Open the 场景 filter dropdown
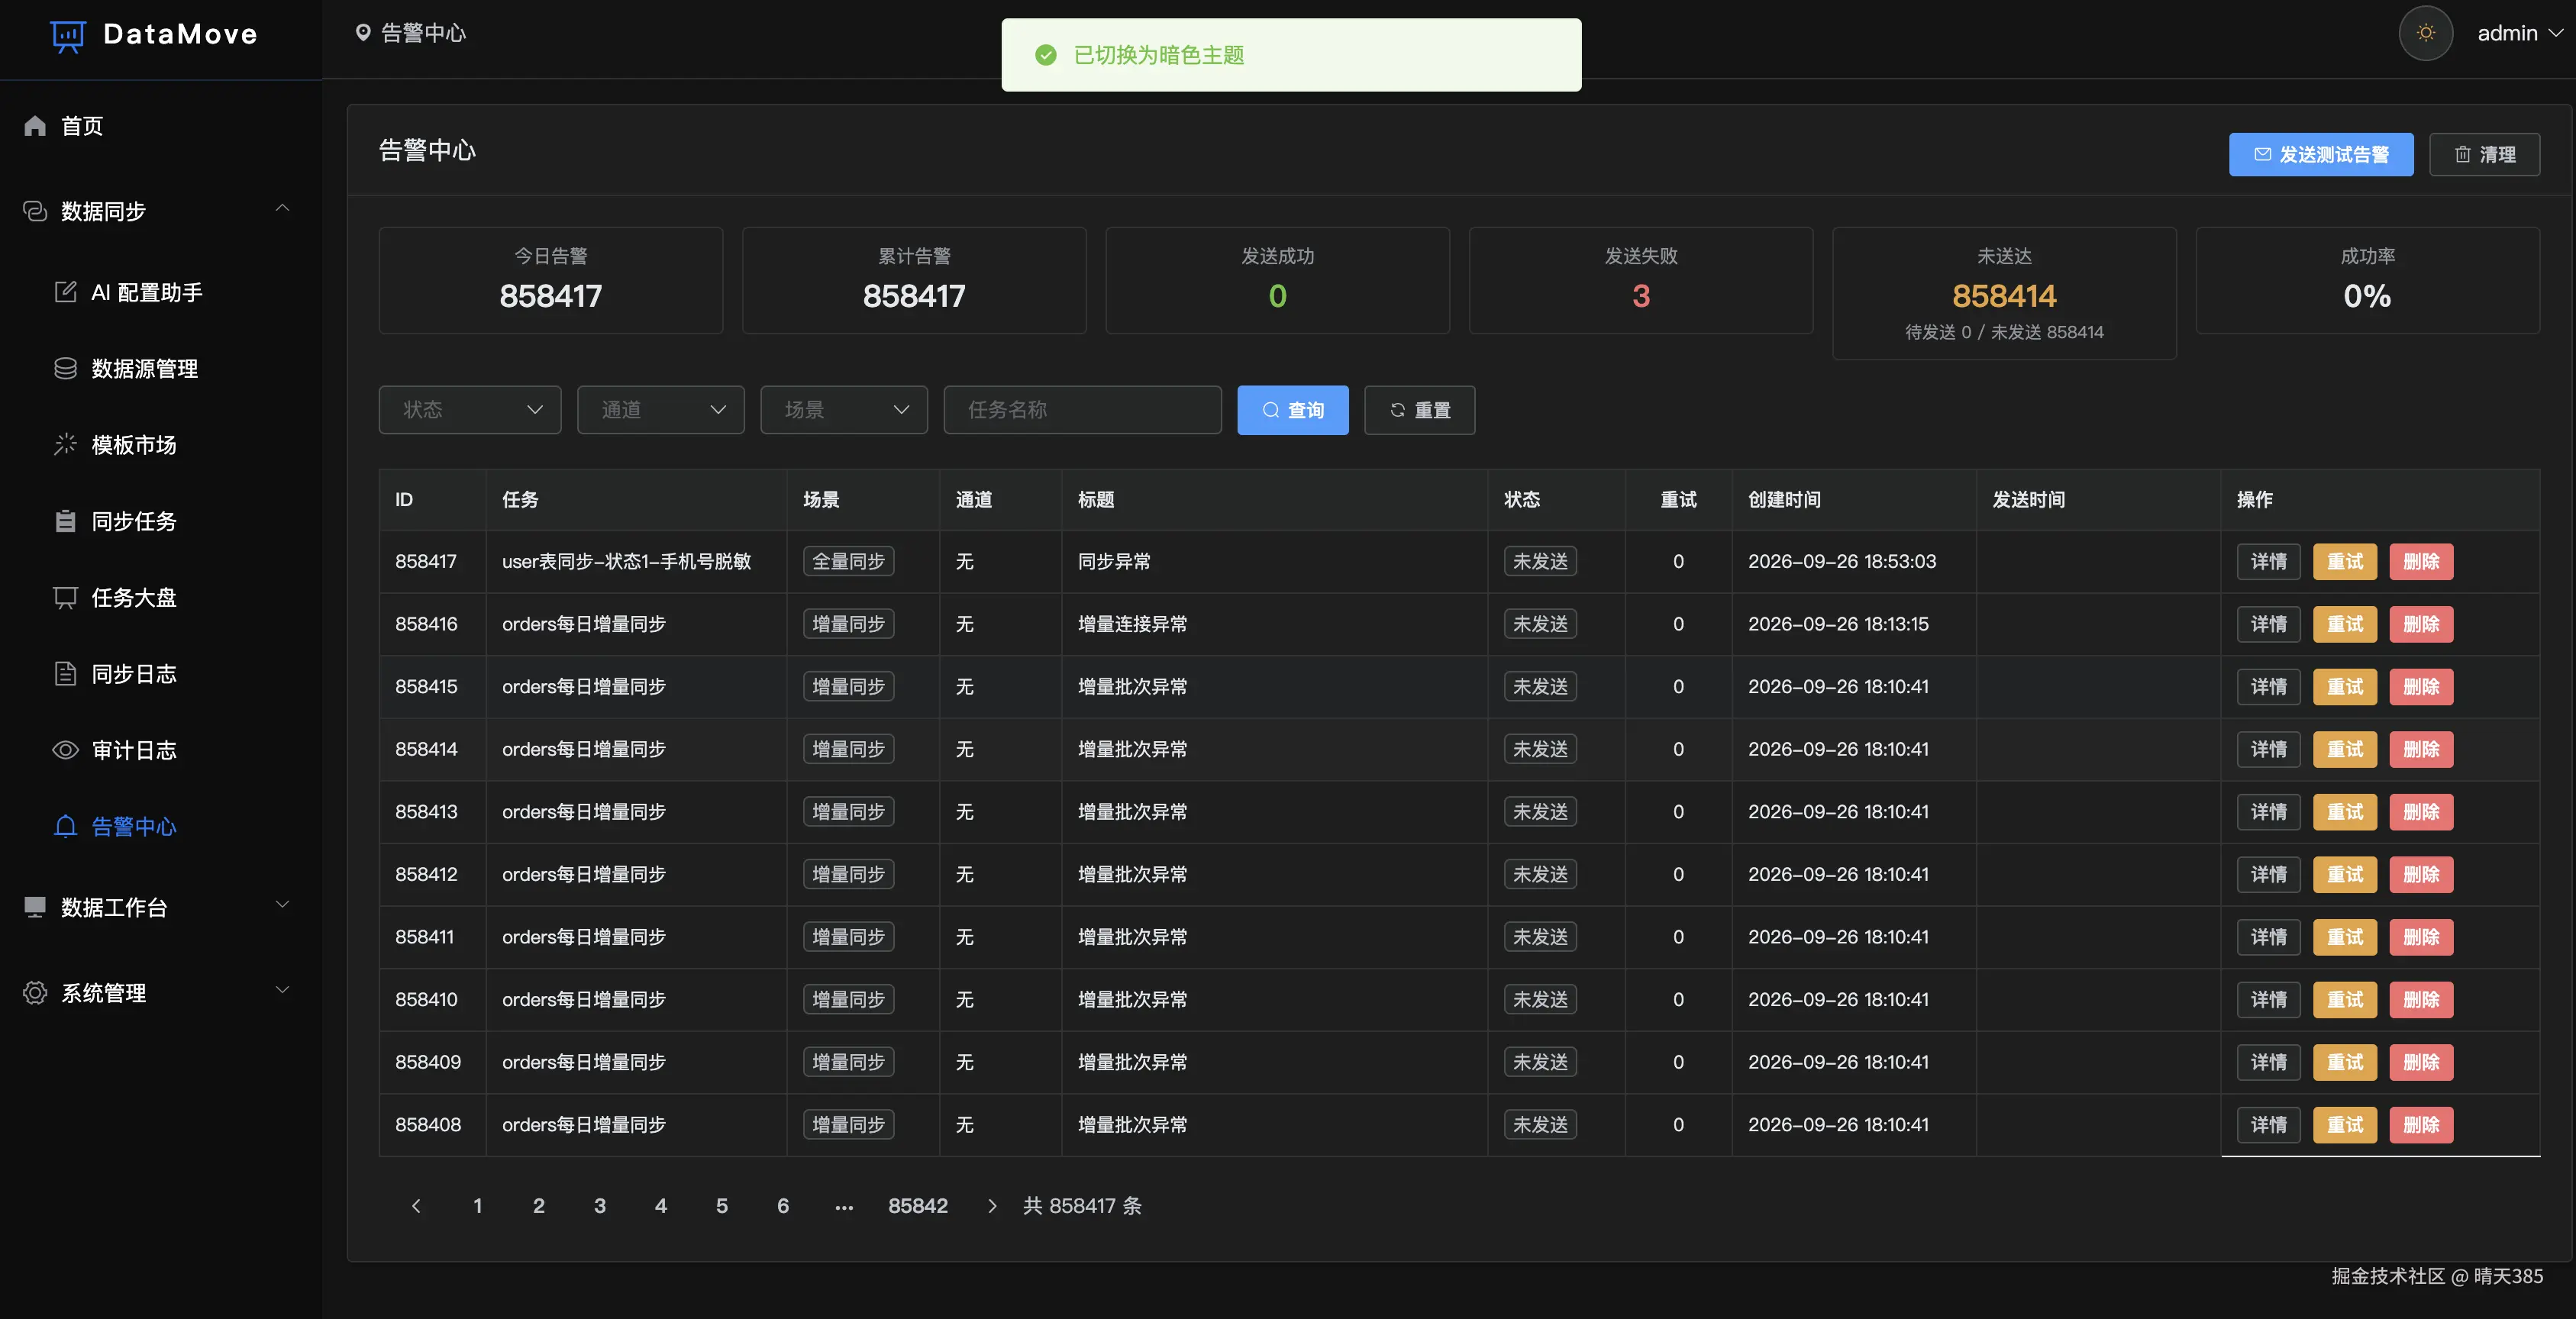Screen dimensions: 2576x1319 click(x=844, y=410)
